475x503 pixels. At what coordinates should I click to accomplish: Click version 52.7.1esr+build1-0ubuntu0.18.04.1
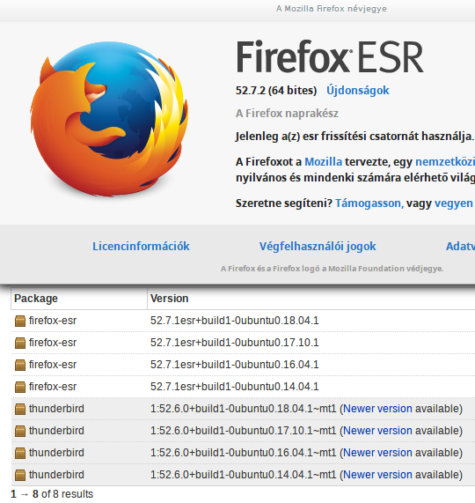pyautogui.click(x=235, y=321)
